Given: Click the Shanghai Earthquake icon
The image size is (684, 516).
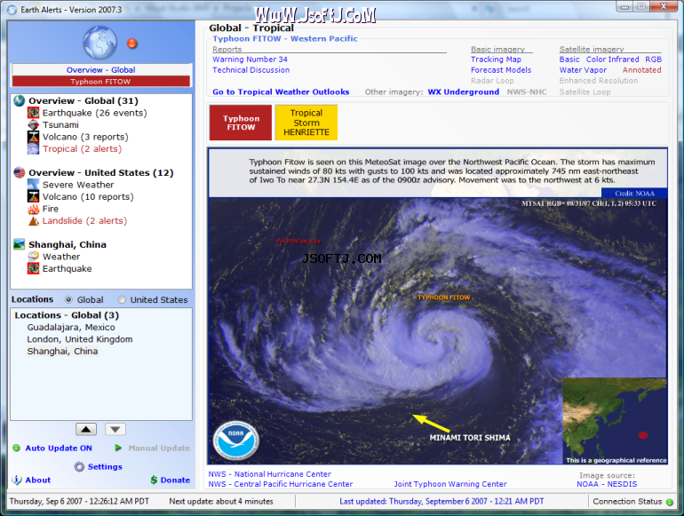Looking at the screenshot, I should [33, 269].
